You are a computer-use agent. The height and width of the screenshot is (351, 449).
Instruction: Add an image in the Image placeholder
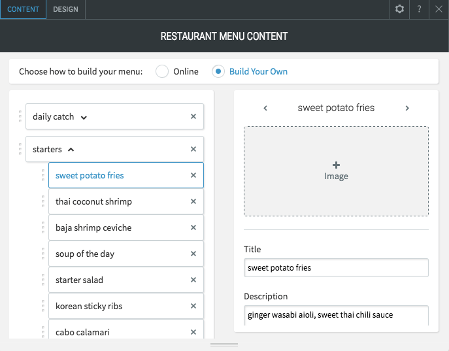click(336, 171)
